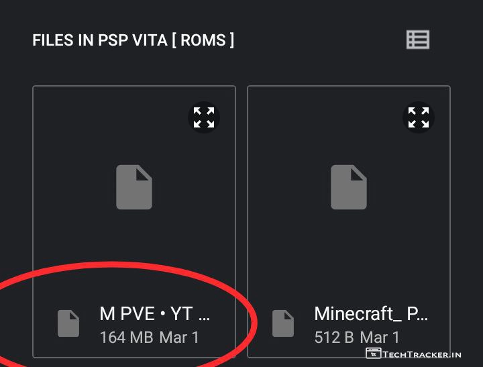Click the ROMS bracket label in heading

click(202, 40)
